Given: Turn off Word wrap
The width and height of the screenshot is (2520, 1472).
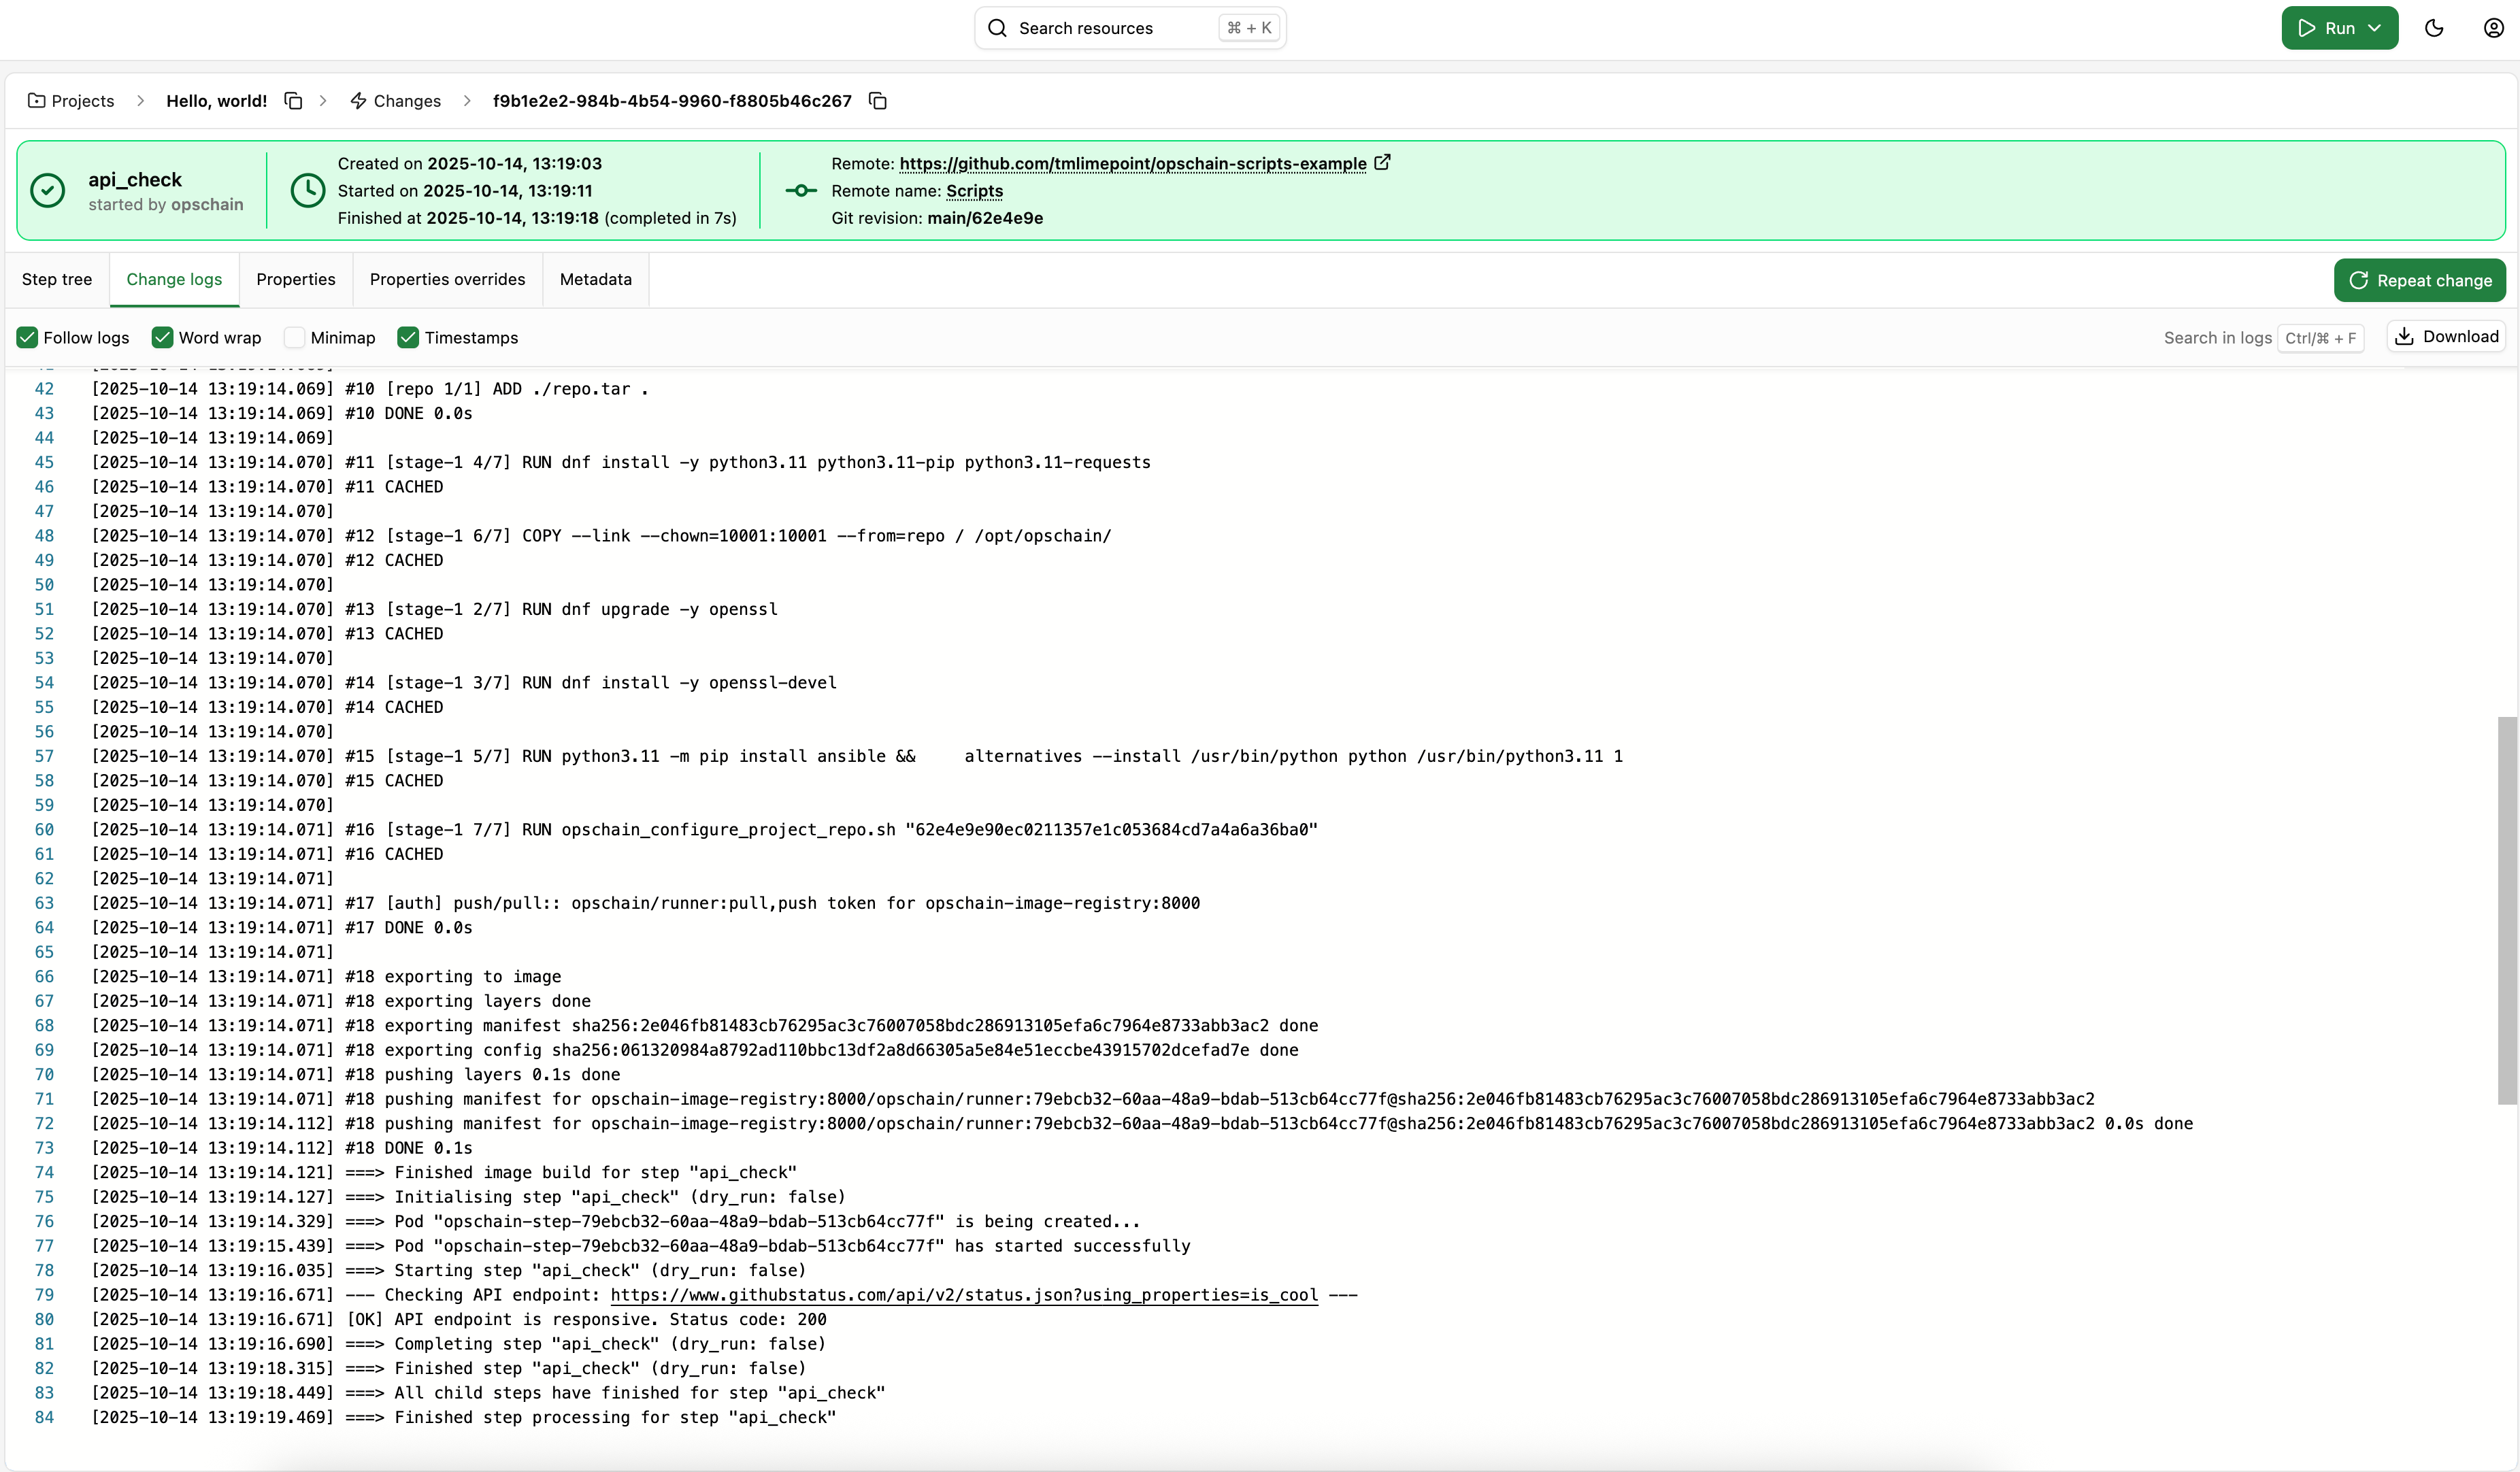Looking at the screenshot, I should click(162, 337).
